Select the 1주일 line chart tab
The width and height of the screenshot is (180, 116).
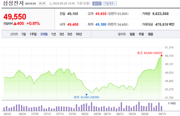[x=33, y=34]
